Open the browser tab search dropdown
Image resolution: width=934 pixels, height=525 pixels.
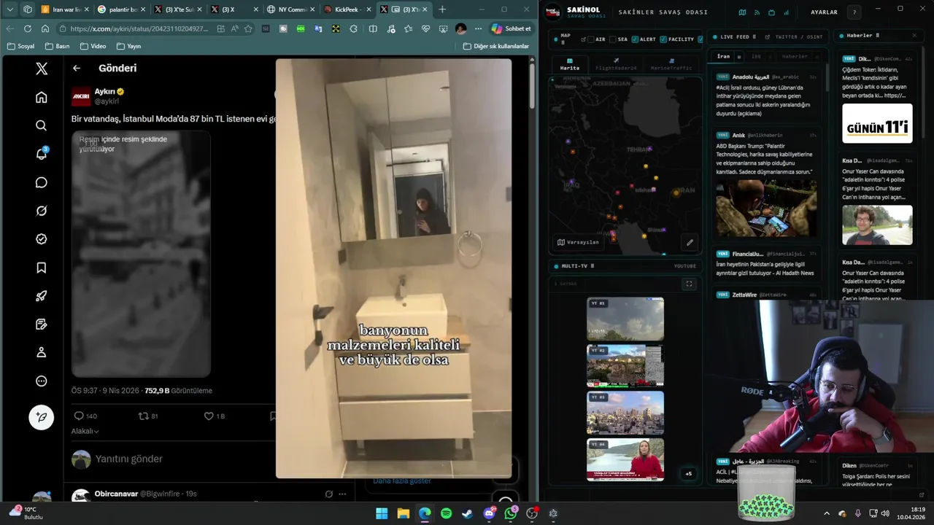(x=10, y=9)
